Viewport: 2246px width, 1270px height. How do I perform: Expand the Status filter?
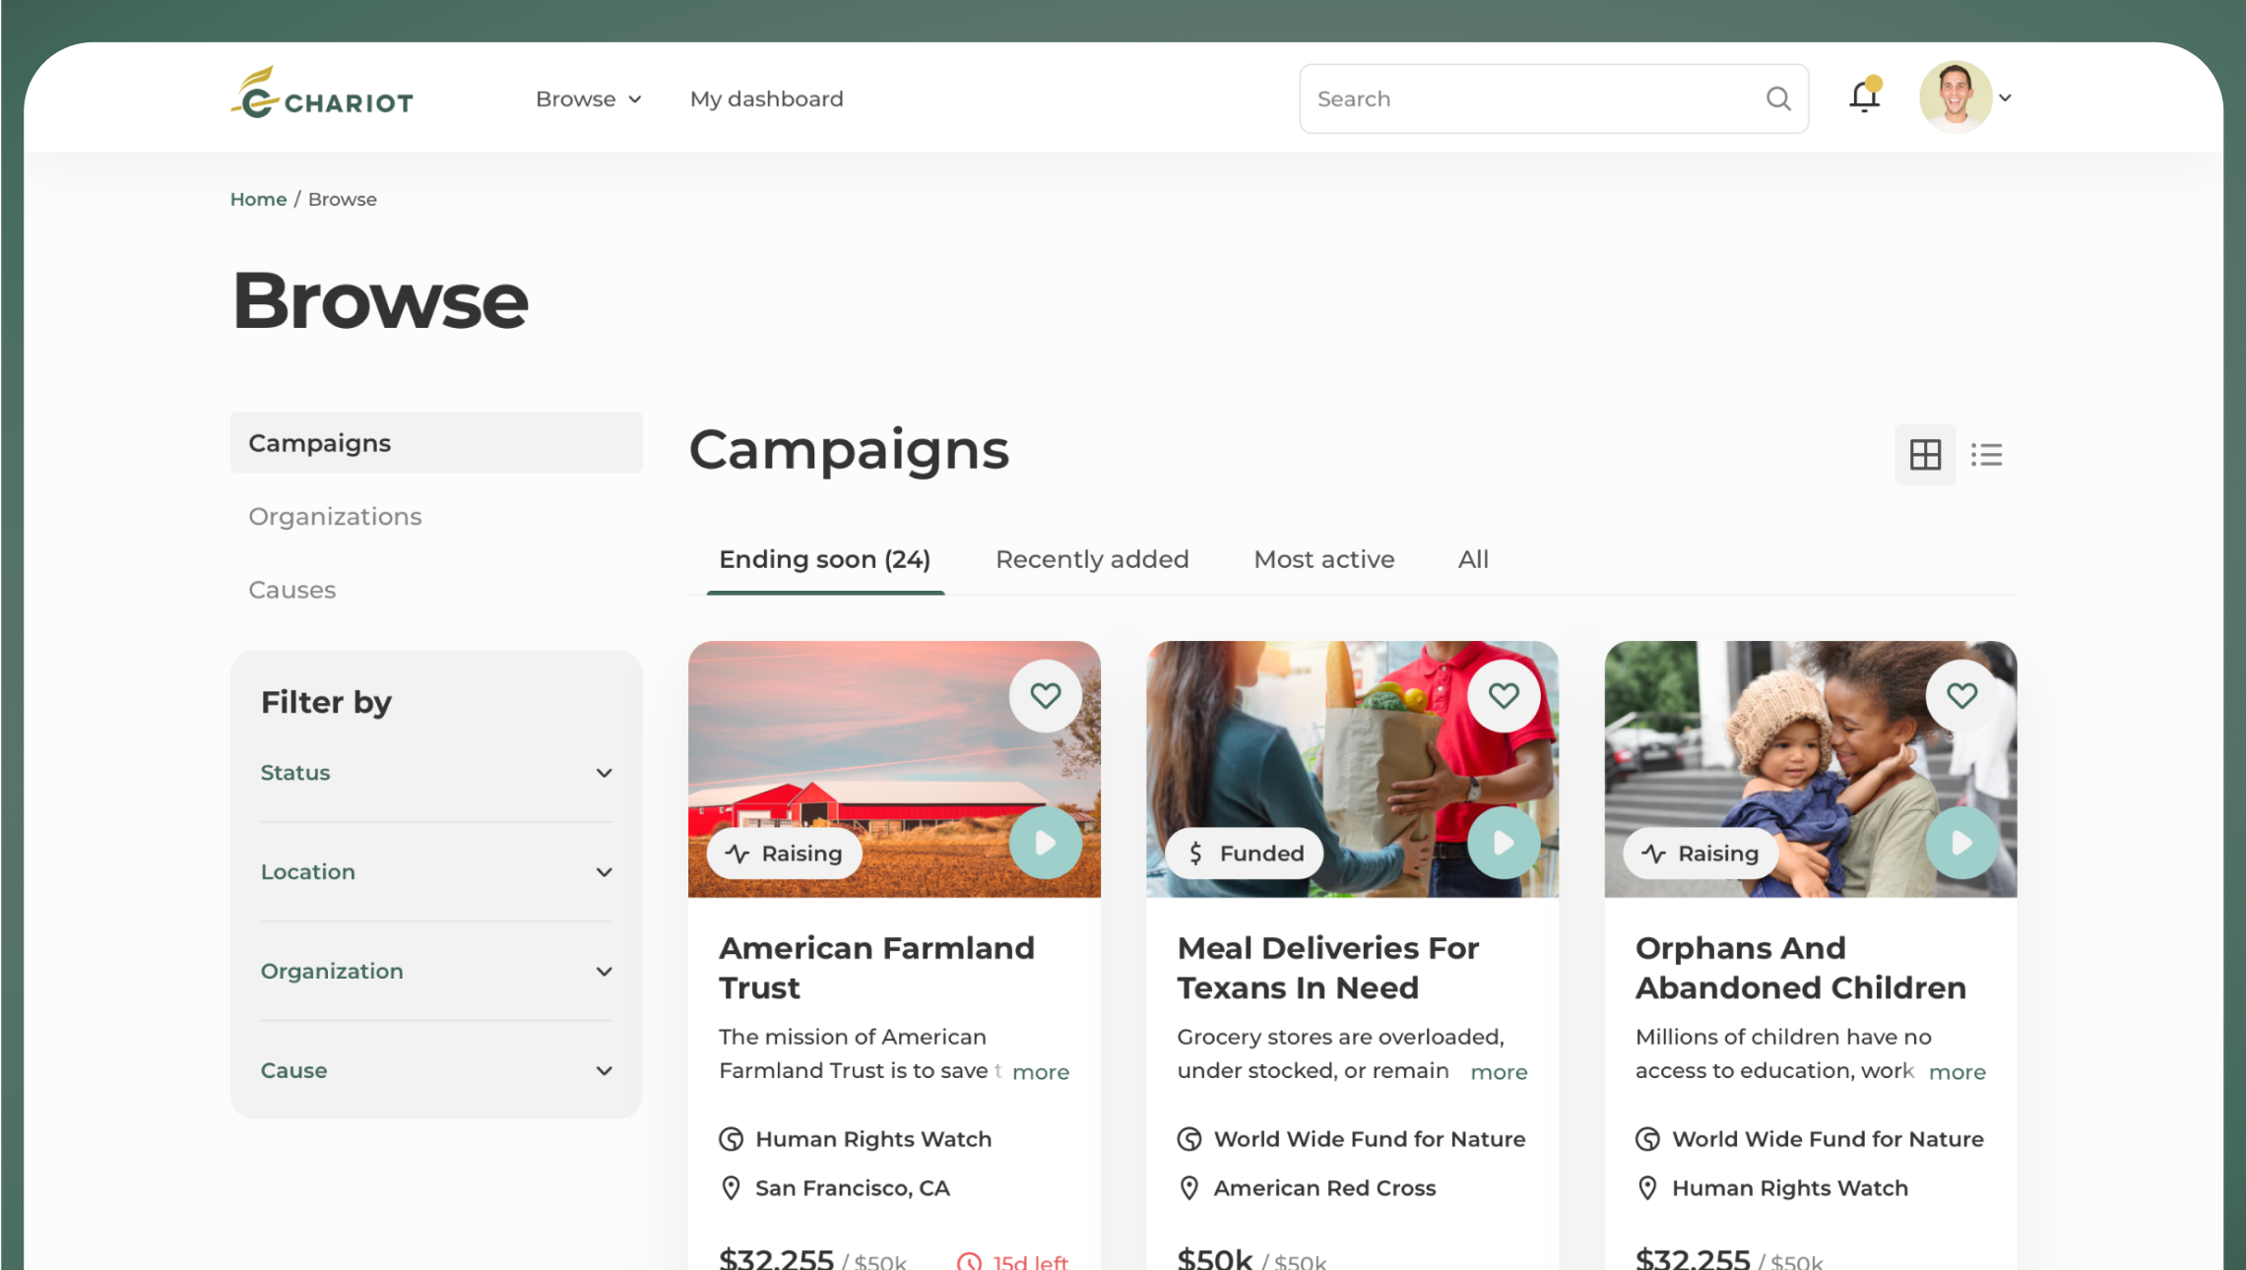tap(435, 773)
